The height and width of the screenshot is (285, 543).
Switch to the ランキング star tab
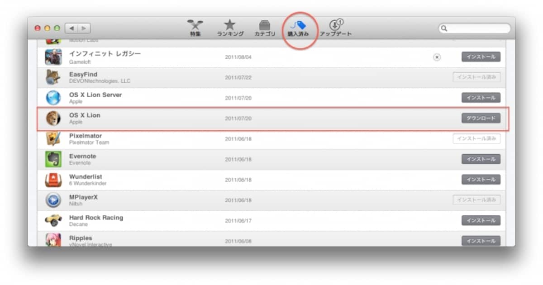[x=230, y=28]
